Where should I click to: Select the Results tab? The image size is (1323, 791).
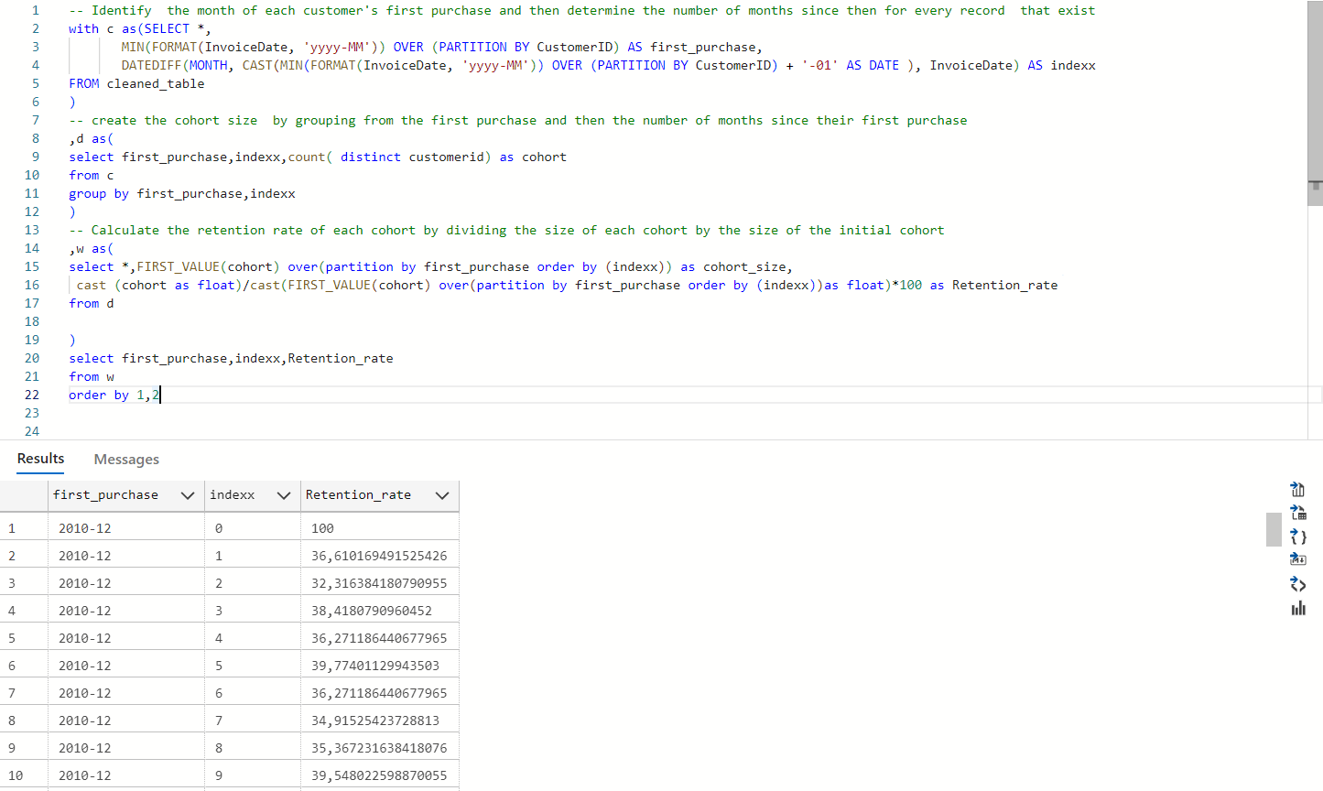(40, 459)
